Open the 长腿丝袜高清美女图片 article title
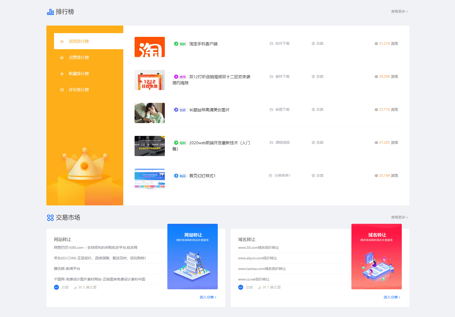This screenshot has height=317, width=455. tap(209, 110)
